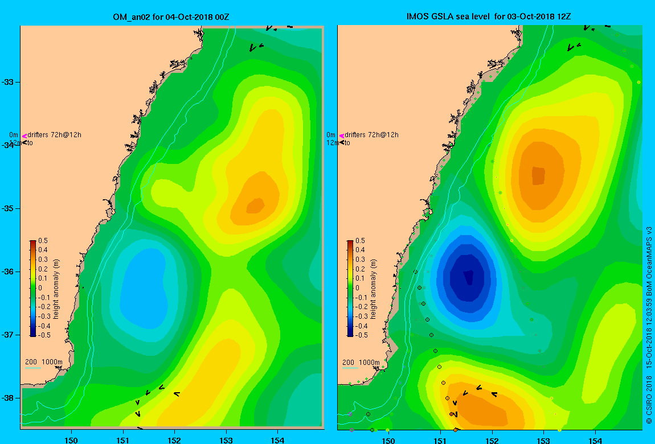Click longitude label 151 under the OM_an02 panel

(123, 440)
